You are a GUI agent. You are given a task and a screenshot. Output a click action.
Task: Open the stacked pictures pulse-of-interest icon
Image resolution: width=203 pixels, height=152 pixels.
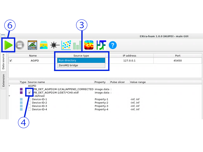[44, 45]
